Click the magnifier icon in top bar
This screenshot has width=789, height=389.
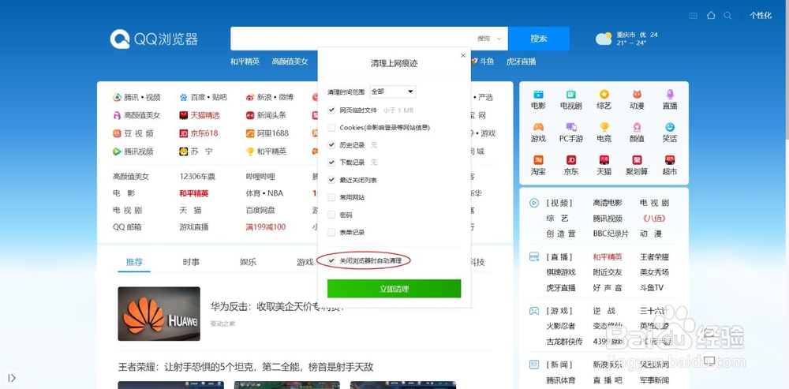click(727, 16)
